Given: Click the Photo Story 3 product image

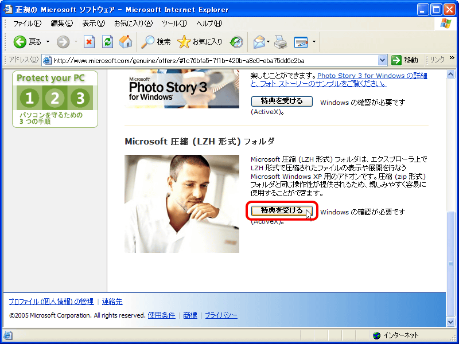Looking at the screenshot, I should (182, 89).
